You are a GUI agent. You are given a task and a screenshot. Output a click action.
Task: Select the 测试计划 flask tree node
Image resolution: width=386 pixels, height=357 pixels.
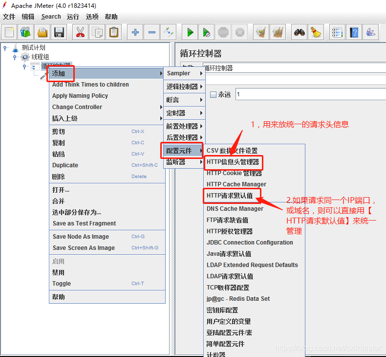29,48
